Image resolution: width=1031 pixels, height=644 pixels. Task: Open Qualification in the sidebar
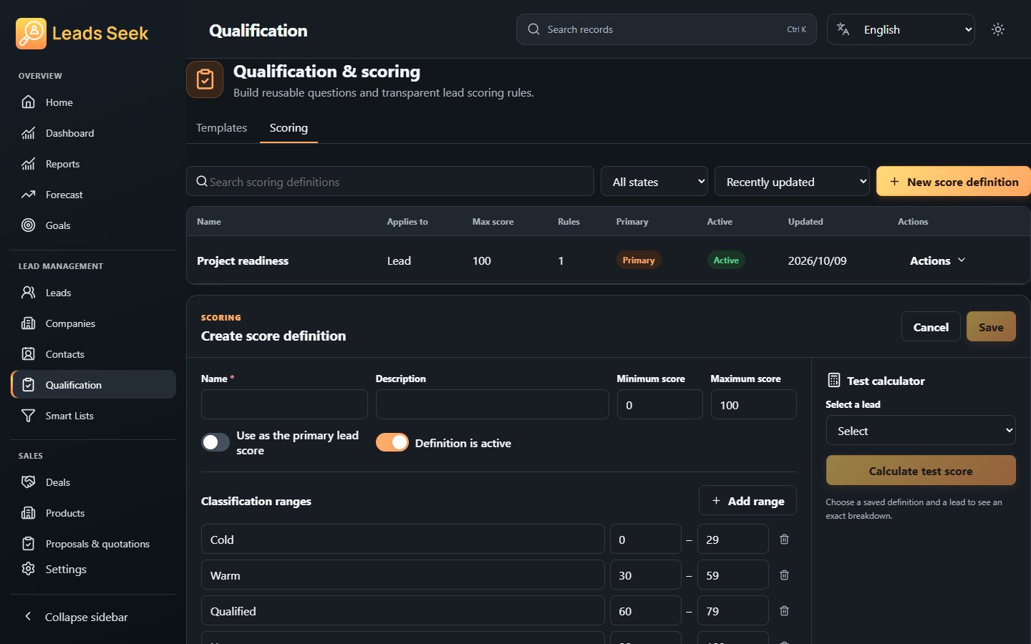(93, 385)
